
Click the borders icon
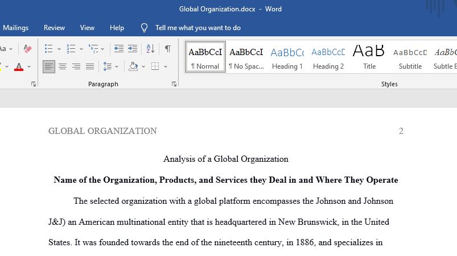[155, 66]
